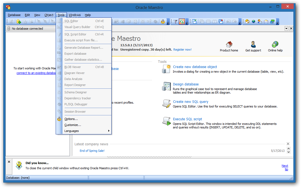The image size is (301, 188).
Task: Click the No database connected cylinder icon
Action: pyautogui.click(x=9, y=29)
